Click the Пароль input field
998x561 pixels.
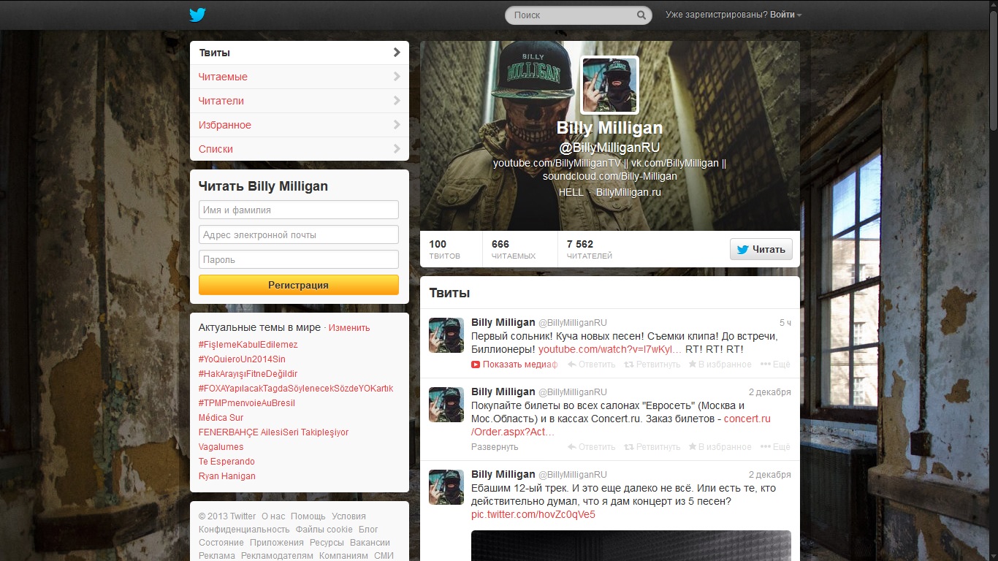(x=299, y=259)
